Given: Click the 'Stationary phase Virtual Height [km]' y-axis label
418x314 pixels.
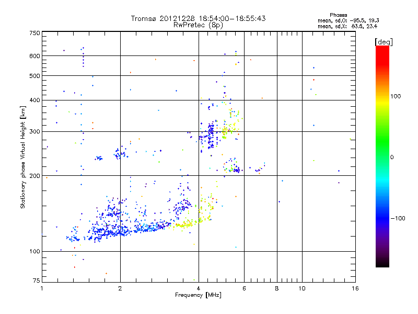Looking at the screenshot, I should click(x=22, y=158).
